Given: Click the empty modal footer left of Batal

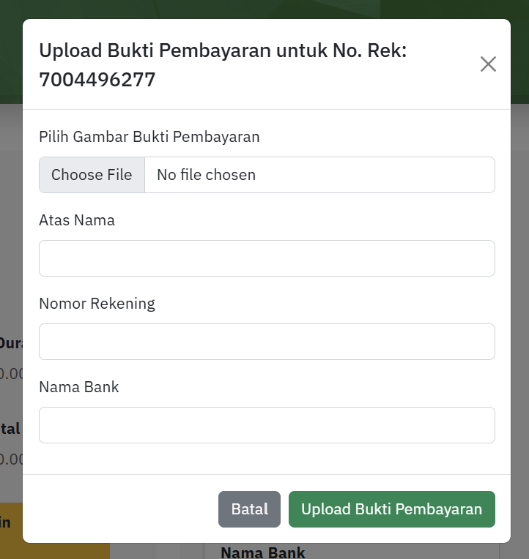Looking at the screenshot, I should 121,509.
